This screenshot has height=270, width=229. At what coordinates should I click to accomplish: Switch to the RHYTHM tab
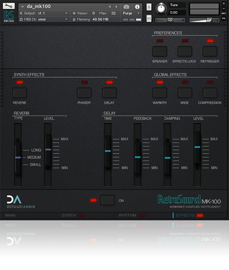pos(127,215)
